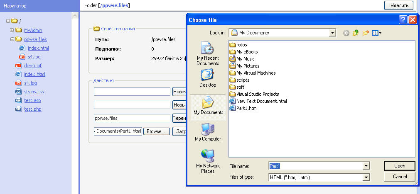420x194 pixels.
Task: Click the dialog's question mark Help button
Action: 403,20
